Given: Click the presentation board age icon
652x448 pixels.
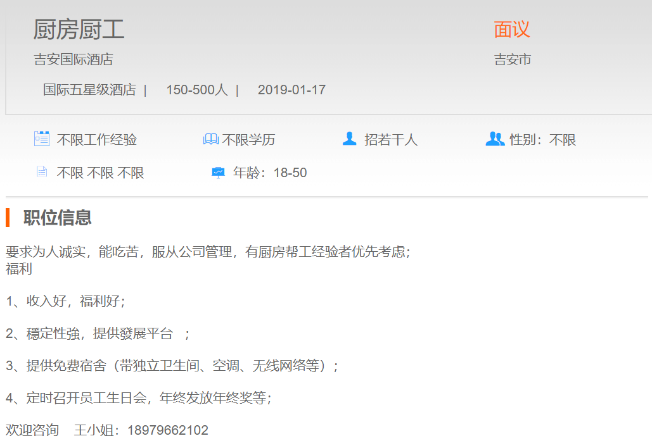Looking at the screenshot, I should pos(218,172).
